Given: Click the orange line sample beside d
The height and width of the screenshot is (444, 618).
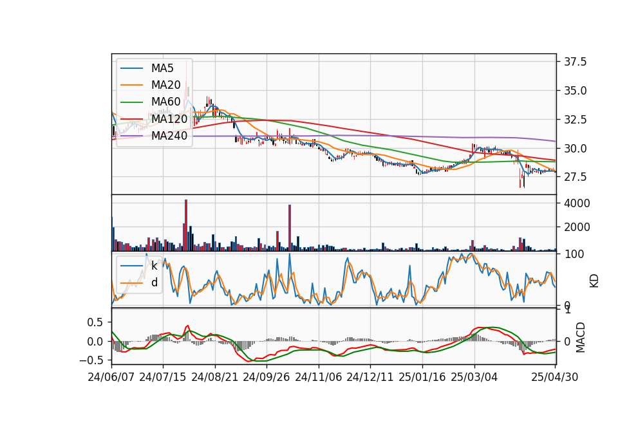Looking at the screenshot, I should coord(131,283).
